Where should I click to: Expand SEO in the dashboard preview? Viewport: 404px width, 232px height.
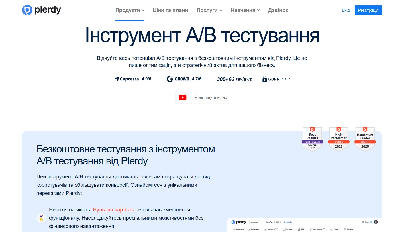302,229
